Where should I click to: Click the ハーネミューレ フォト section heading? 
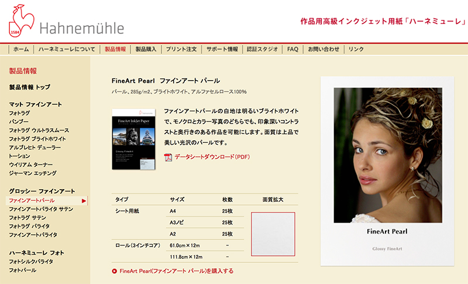point(36,253)
